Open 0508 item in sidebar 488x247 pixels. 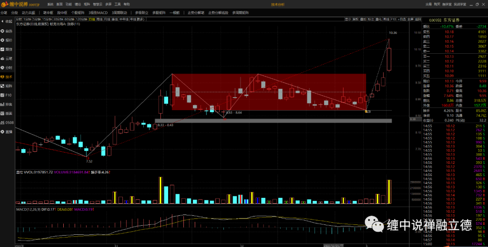[x=8, y=122]
